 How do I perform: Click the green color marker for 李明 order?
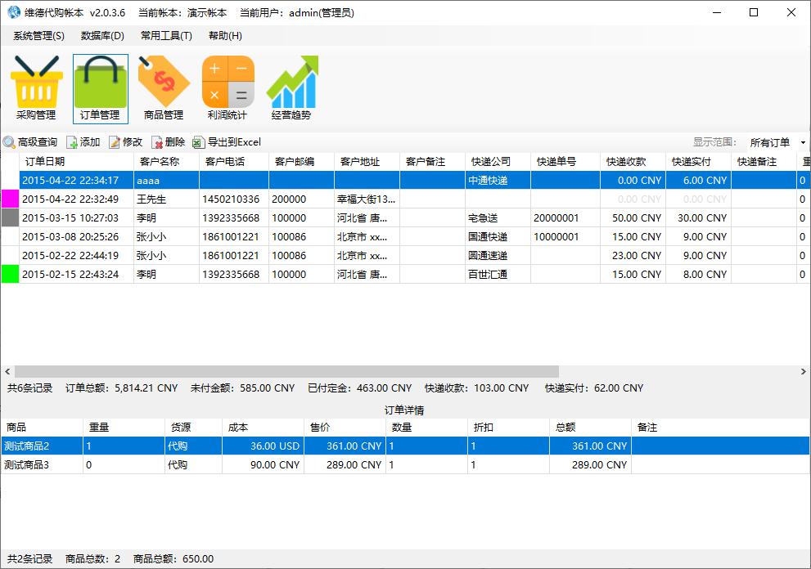coord(10,274)
